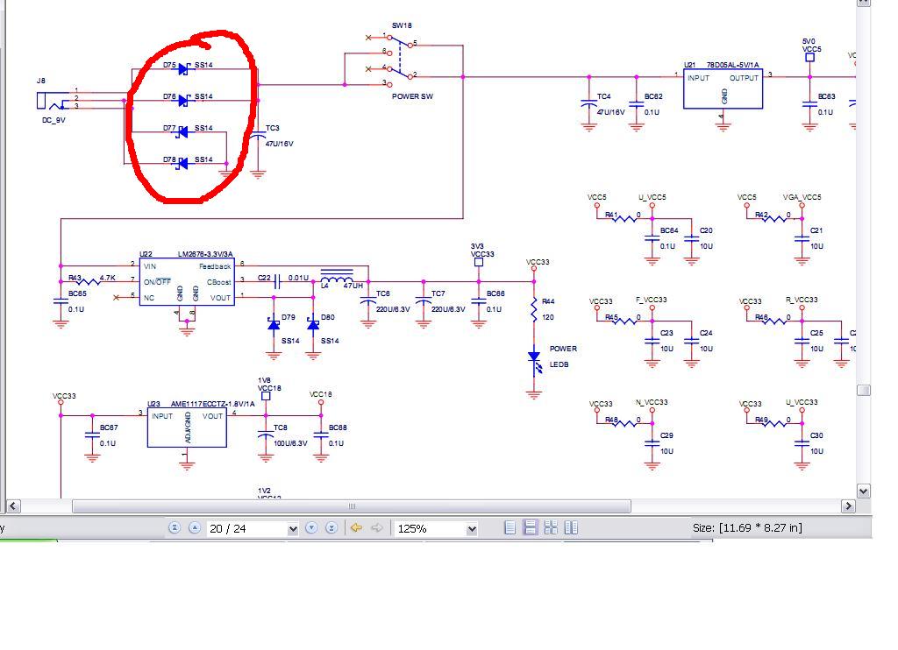Click the 4.7K resistor value label

pyautogui.click(x=108, y=278)
